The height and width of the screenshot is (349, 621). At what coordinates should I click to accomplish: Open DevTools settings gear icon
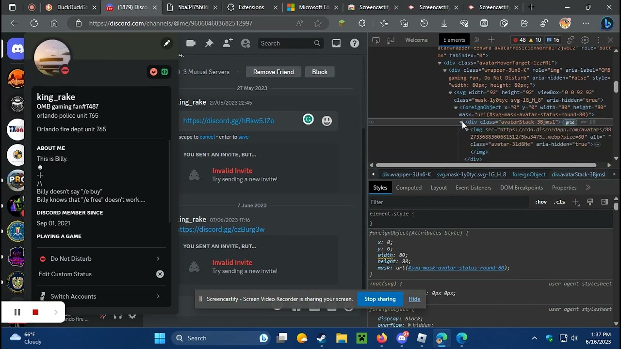(x=585, y=40)
